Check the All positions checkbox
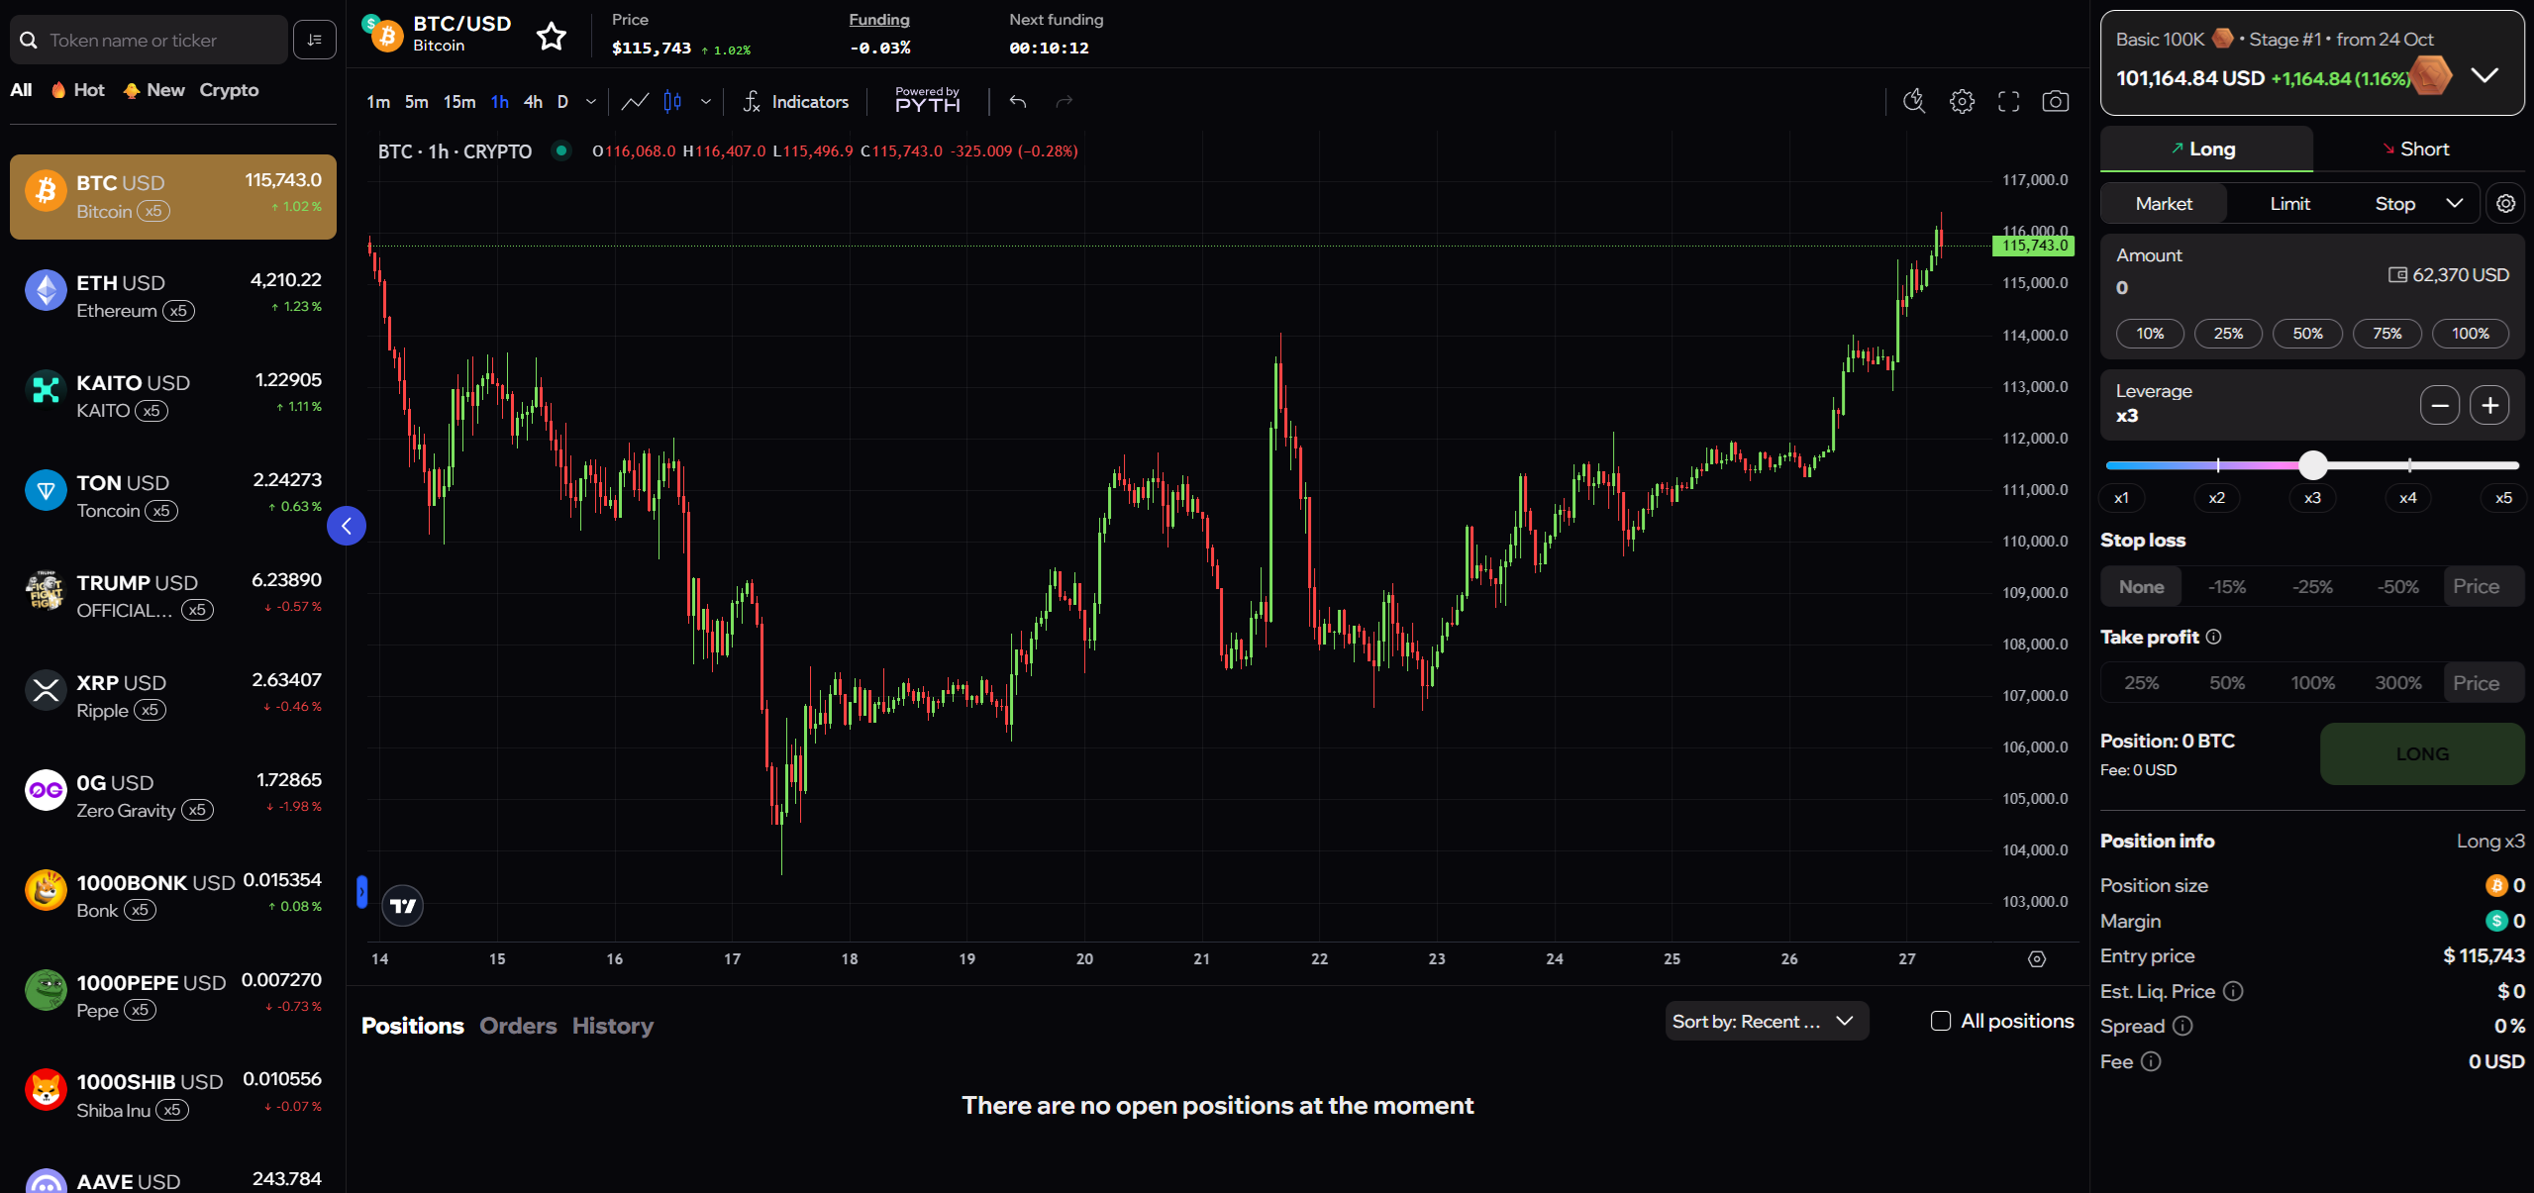2534x1193 pixels. pyautogui.click(x=1941, y=1021)
